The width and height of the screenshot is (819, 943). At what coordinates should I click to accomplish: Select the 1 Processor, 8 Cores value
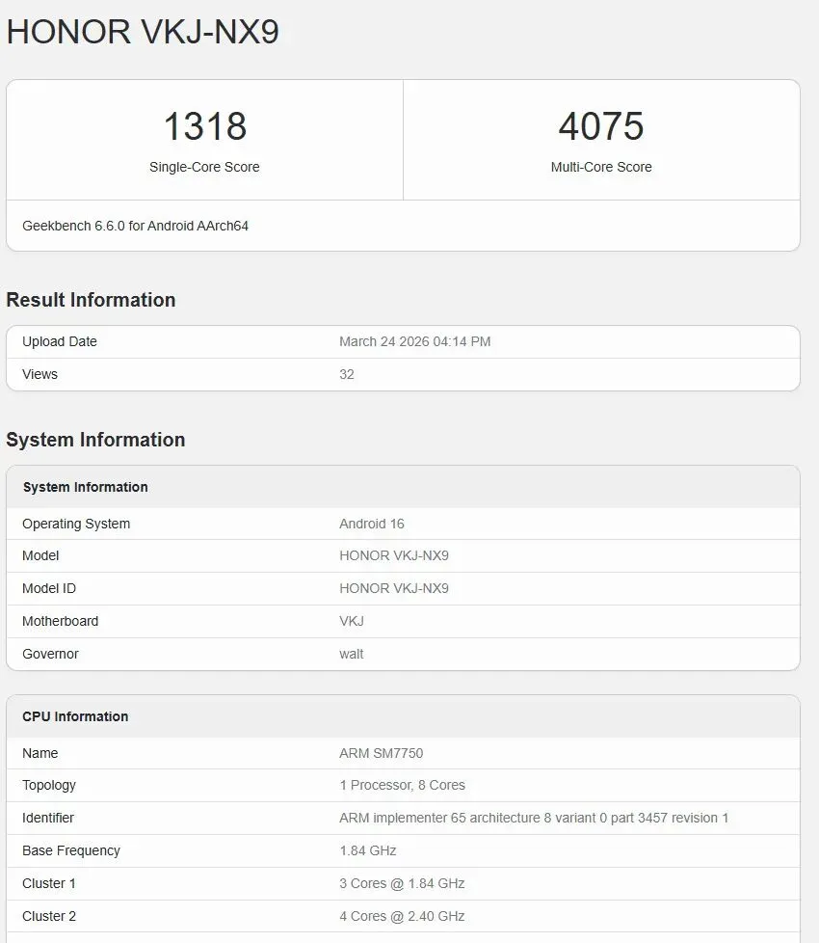tap(402, 786)
